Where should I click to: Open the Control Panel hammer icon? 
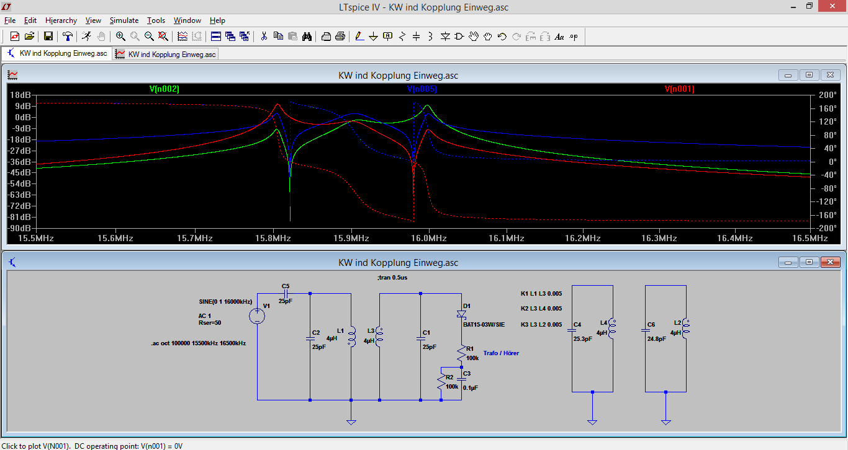(67, 37)
